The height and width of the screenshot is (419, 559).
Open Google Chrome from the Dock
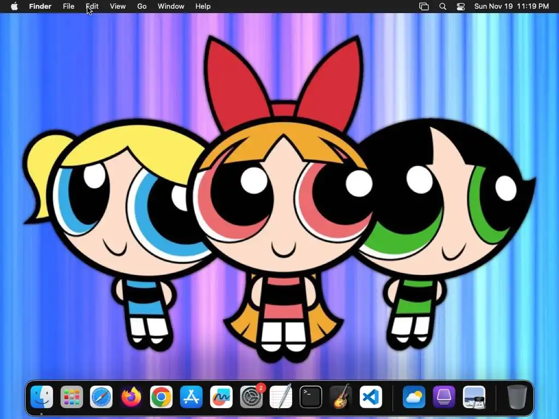(161, 397)
